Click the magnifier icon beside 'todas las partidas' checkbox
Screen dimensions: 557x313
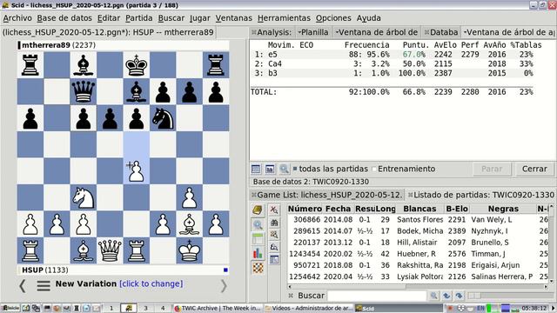284,169
